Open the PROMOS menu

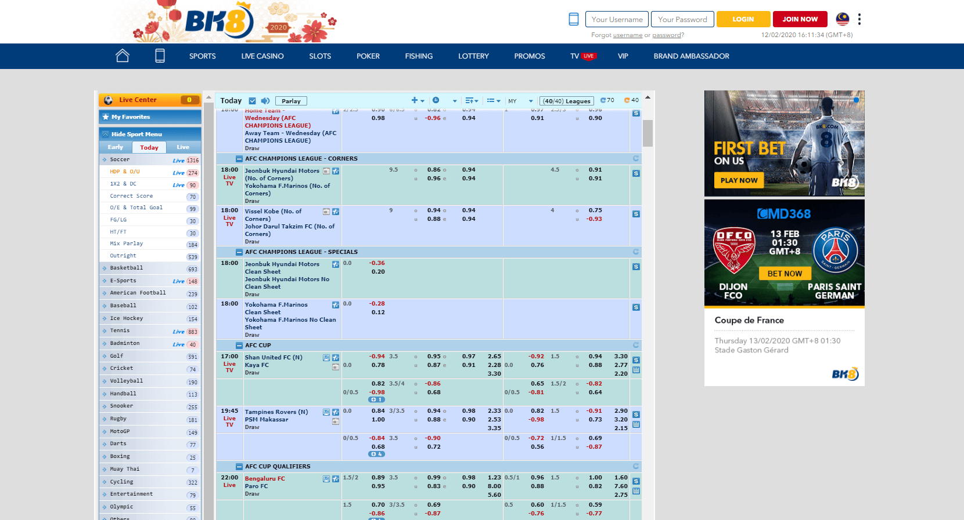(530, 56)
